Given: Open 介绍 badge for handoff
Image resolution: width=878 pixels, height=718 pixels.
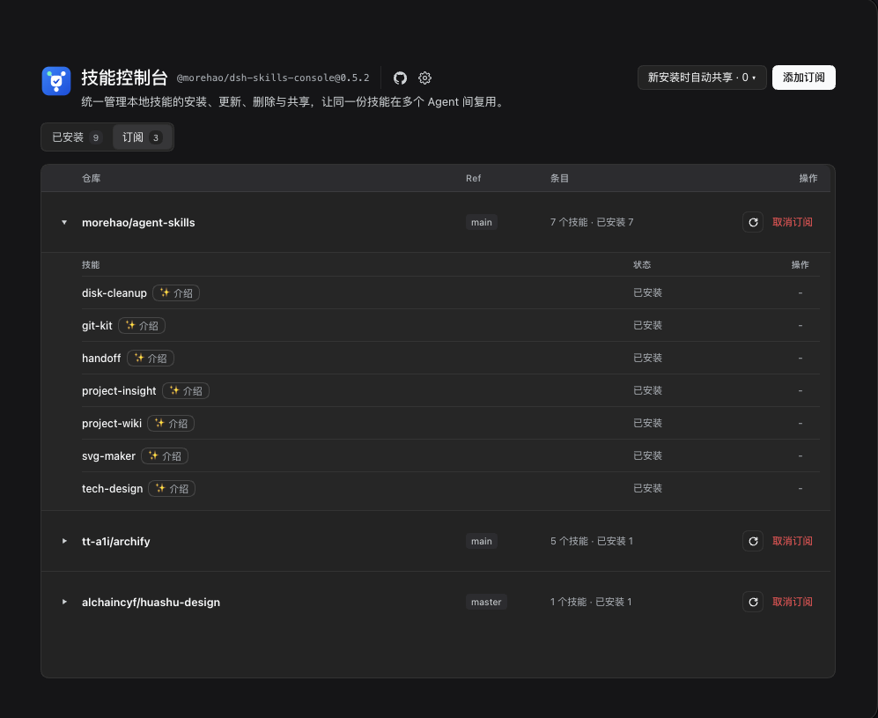Looking at the screenshot, I should (x=151, y=358).
